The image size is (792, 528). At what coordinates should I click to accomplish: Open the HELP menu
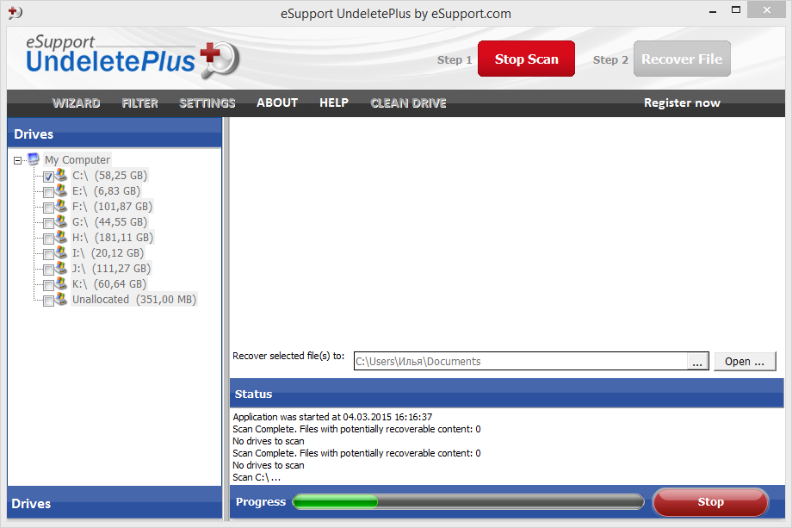[x=334, y=103]
